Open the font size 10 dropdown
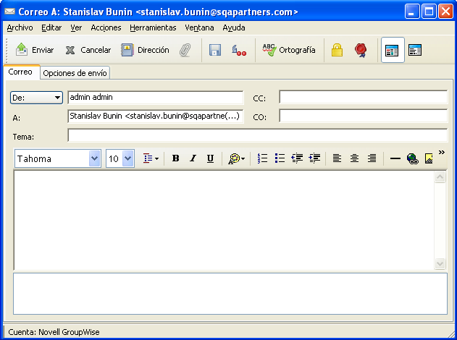This screenshot has width=457, height=340. tap(128, 158)
